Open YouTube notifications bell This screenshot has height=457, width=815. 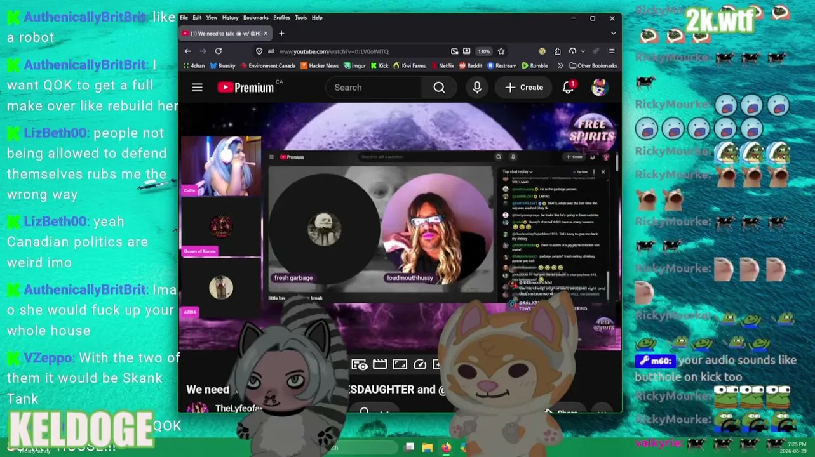(x=569, y=88)
